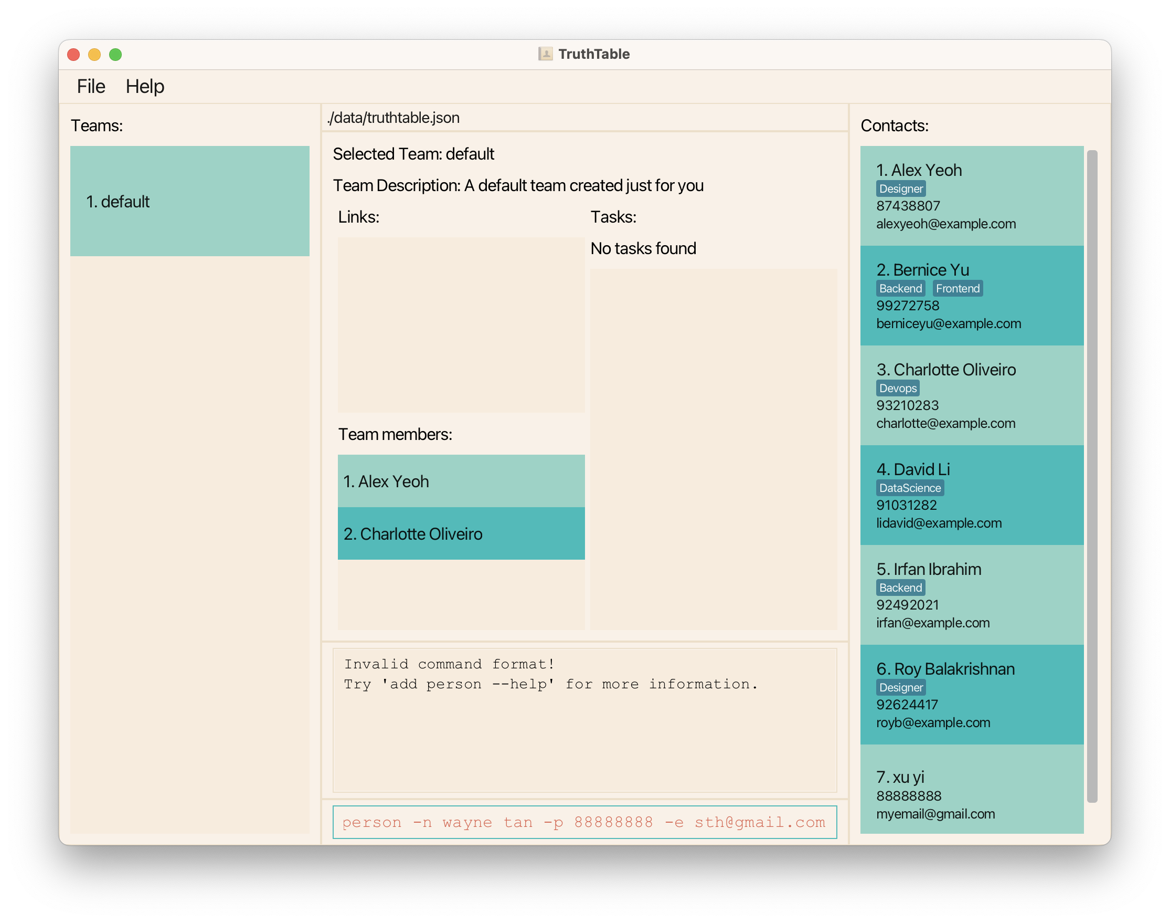Viewport: 1170px width, 923px height.
Task: Select Roy Balakrishnan contact card
Action: coord(971,695)
